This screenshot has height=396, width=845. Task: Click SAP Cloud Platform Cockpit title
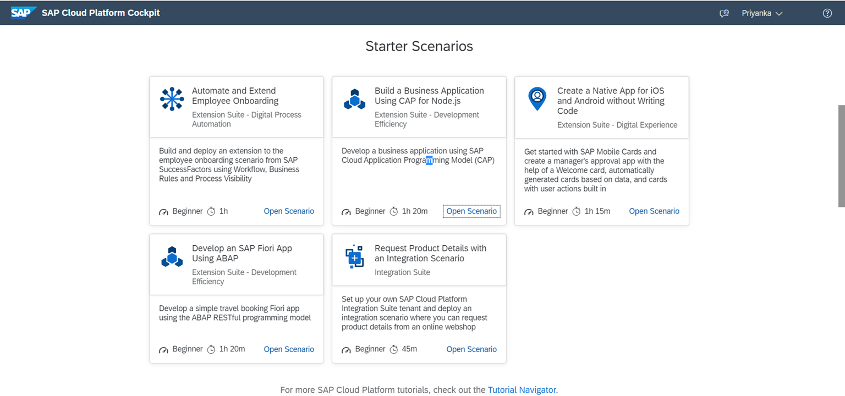click(x=101, y=13)
